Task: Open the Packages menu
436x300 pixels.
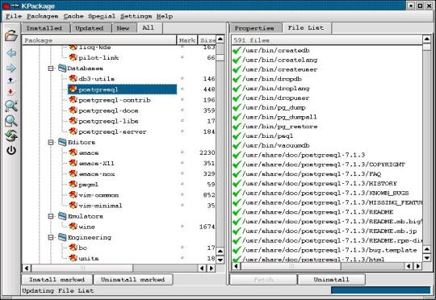Action: 42,16
